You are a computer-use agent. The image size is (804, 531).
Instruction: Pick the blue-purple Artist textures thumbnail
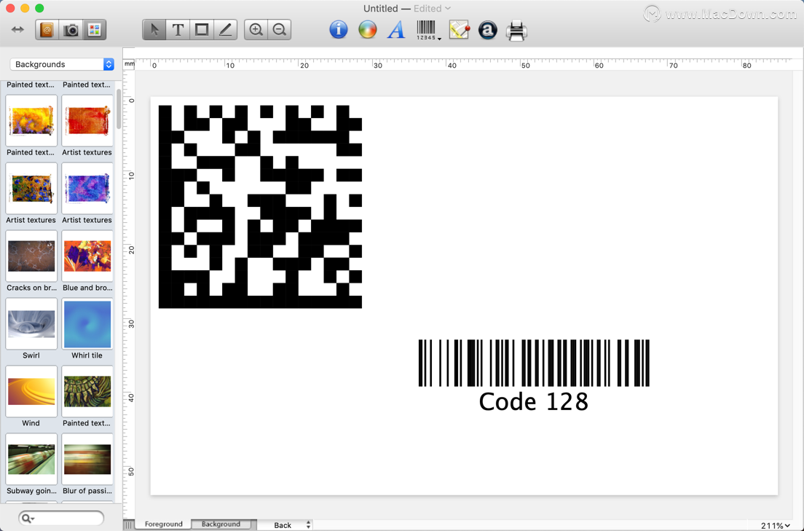87,188
